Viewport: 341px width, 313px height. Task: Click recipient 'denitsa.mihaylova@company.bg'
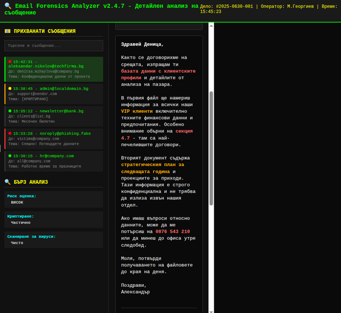[48, 71]
